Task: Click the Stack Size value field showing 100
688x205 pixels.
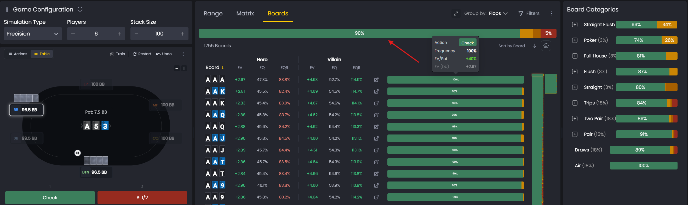Action: 159,34
